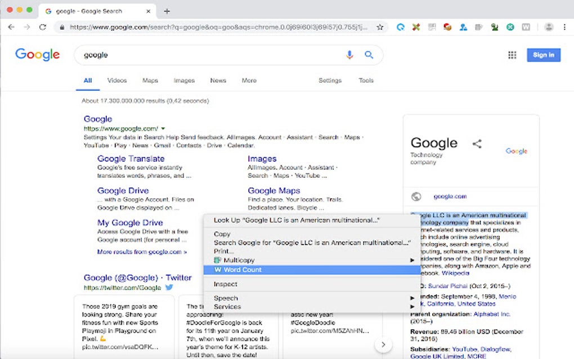Click the blue Sign in button
The height and width of the screenshot is (359, 574).
point(544,55)
